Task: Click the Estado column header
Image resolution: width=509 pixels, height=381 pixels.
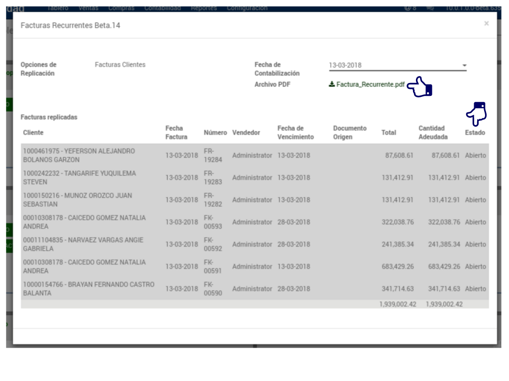Action: point(475,133)
